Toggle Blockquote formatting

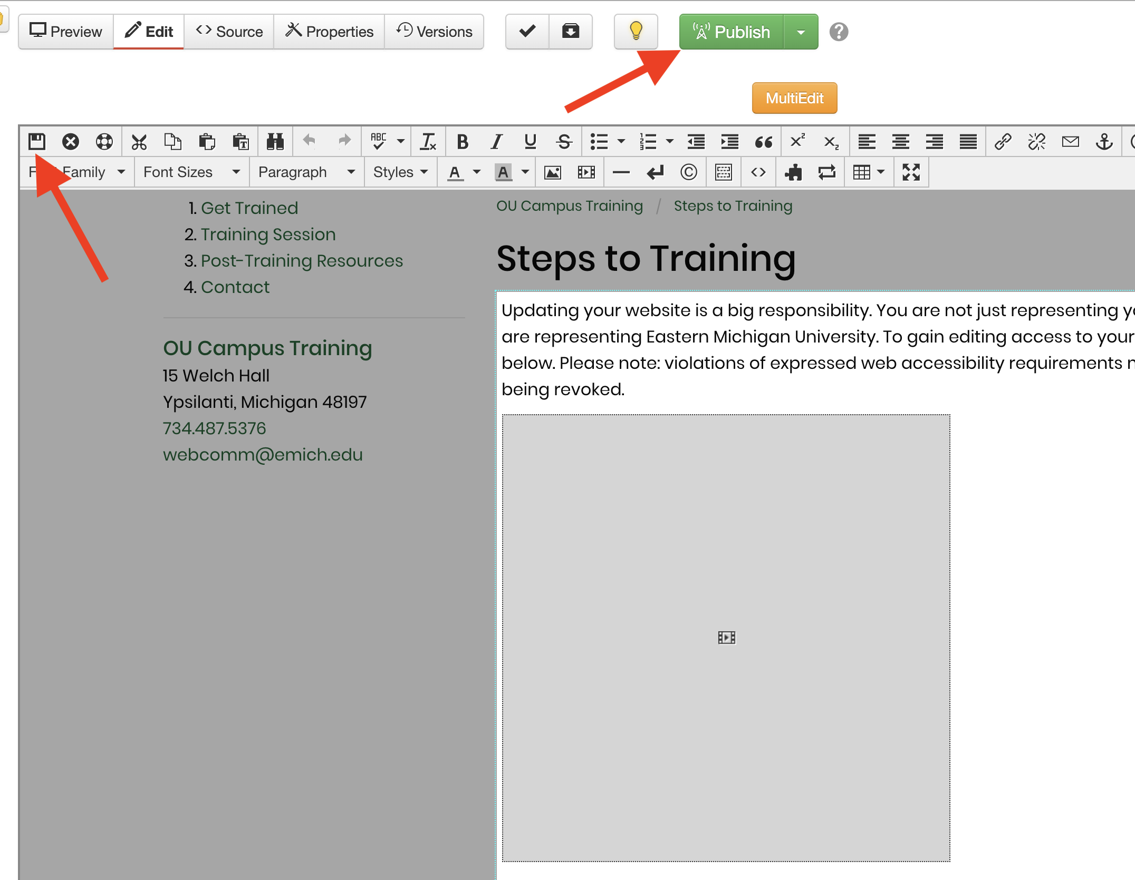pyautogui.click(x=764, y=141)
